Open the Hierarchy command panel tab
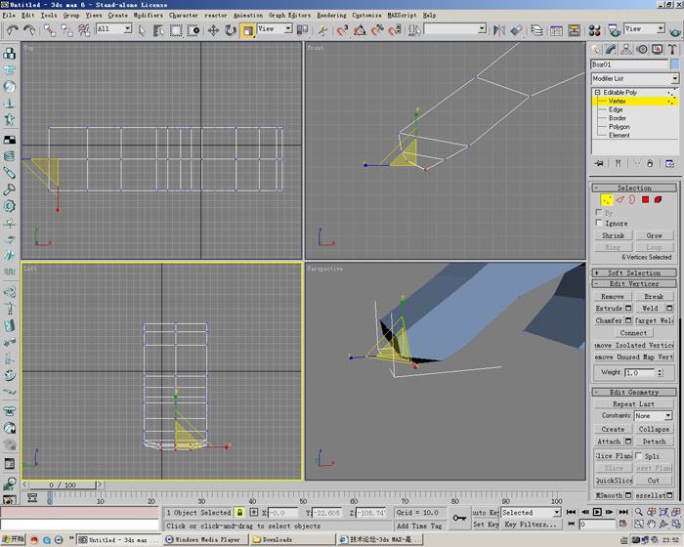Screen dimensions: 684x547 tap(624, 49)
